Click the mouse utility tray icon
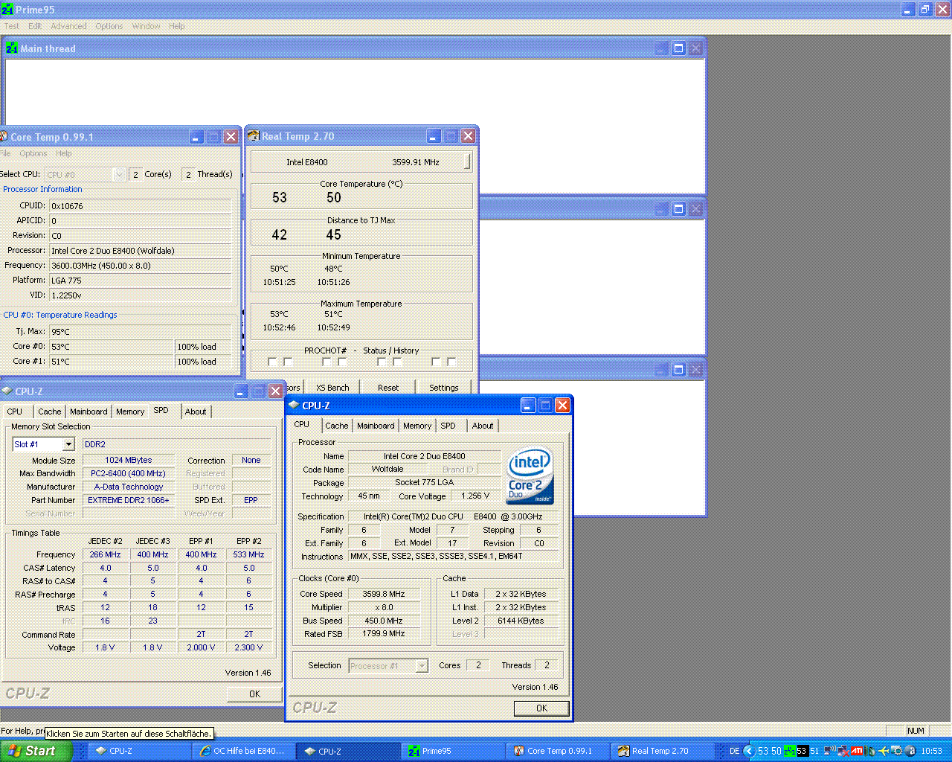The width and height of the screenshot is (952, 762). [870, 751]
